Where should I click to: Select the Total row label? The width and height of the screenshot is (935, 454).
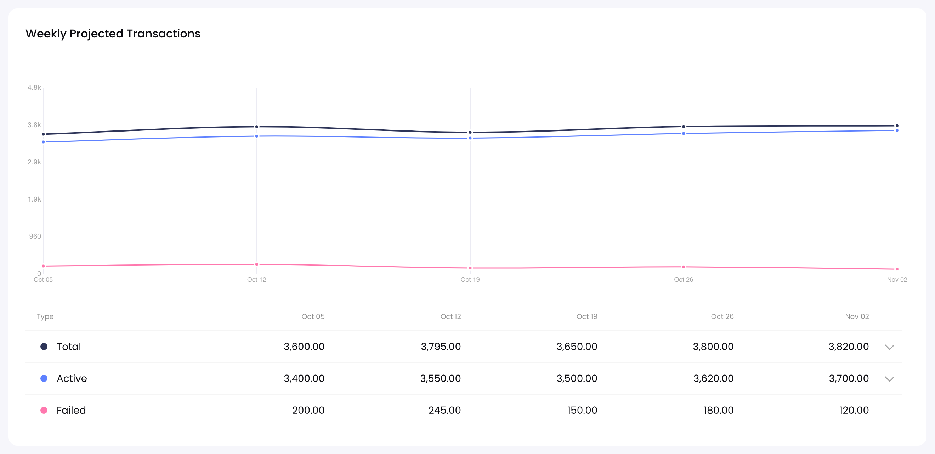[x=69, y=347]
